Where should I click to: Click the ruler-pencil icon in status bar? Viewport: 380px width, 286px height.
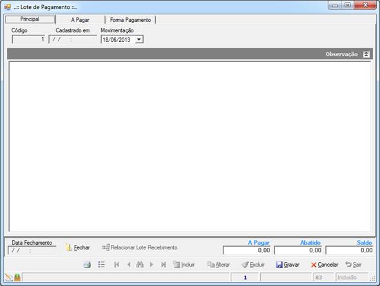pos(9,277)
